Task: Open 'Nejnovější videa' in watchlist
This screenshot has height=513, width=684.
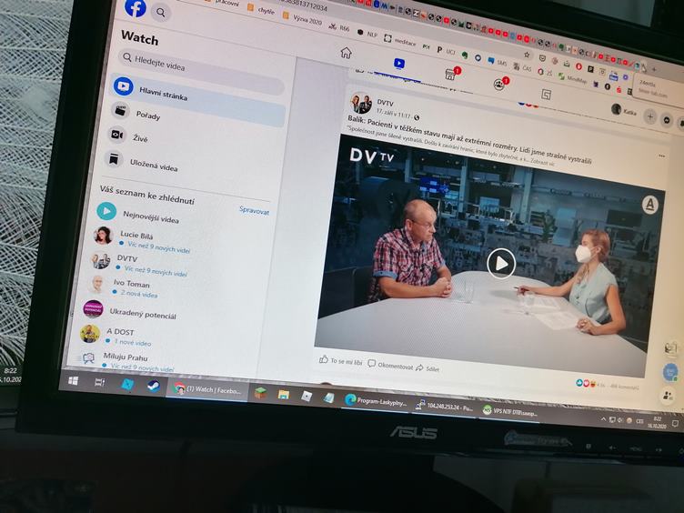Action: (x=151, y=216)
